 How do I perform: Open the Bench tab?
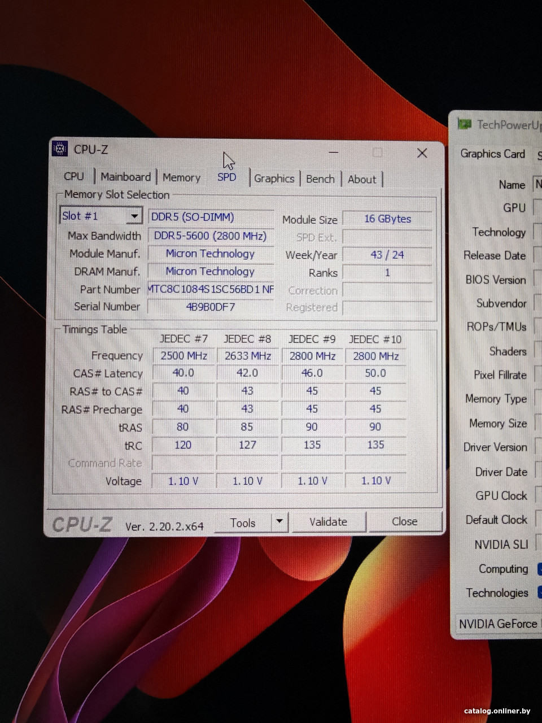click(320, 179)
